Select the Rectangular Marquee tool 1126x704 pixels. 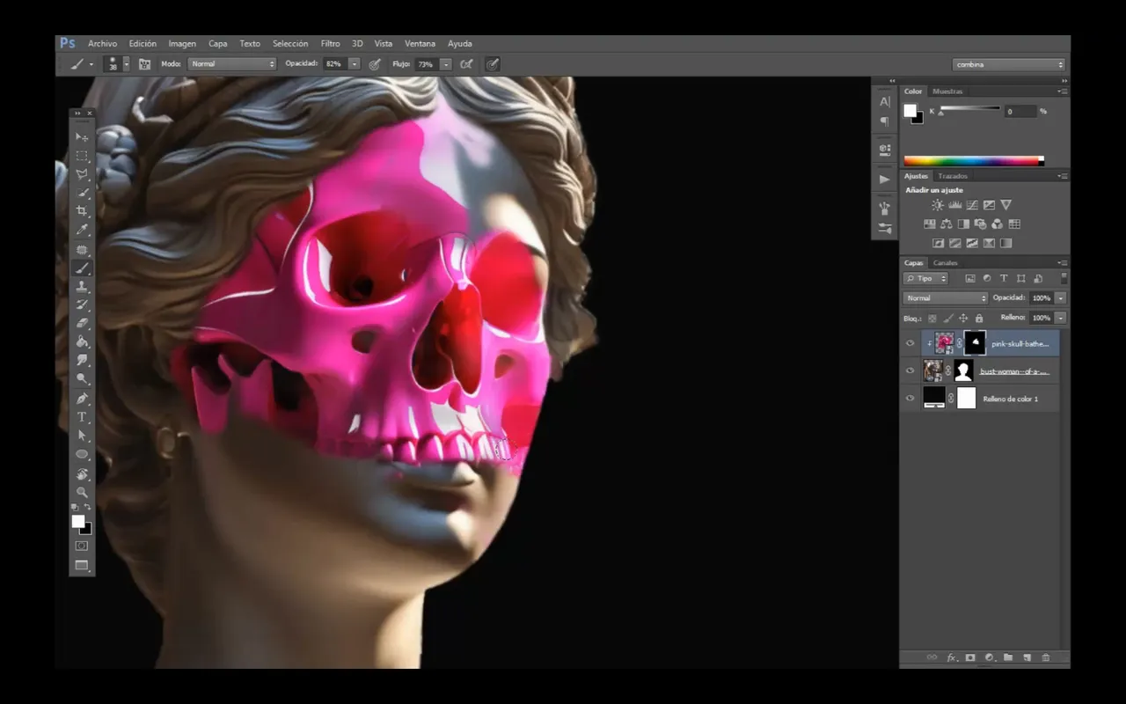click(x=82, y=156)
